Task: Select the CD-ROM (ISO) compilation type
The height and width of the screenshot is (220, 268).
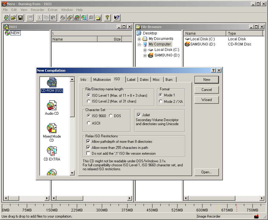Action: tap(52, 85)
